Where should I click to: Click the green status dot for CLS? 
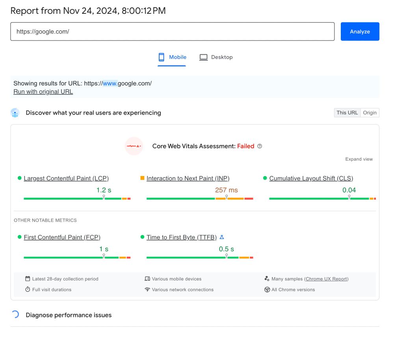pos(265,178)
